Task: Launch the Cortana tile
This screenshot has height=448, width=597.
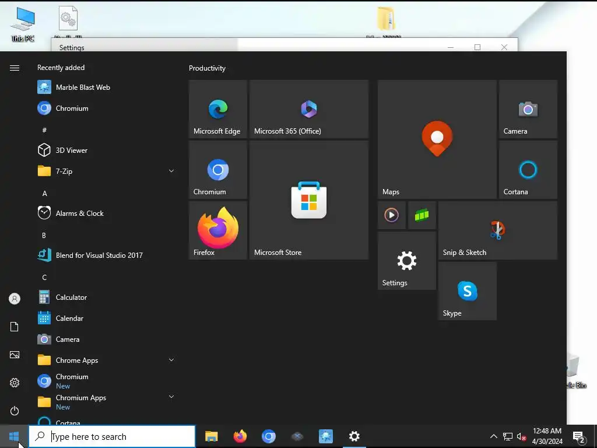Action: pos(528,170)
